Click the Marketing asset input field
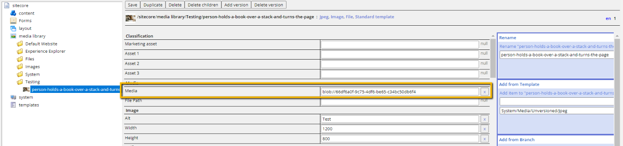The height and width of the screenshot is (146, 623). pyautogui.click(x=400, y=45)
